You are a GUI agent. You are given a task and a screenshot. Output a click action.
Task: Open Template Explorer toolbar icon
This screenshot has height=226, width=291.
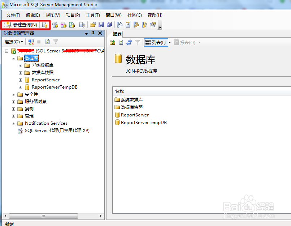tap(145, 25)
